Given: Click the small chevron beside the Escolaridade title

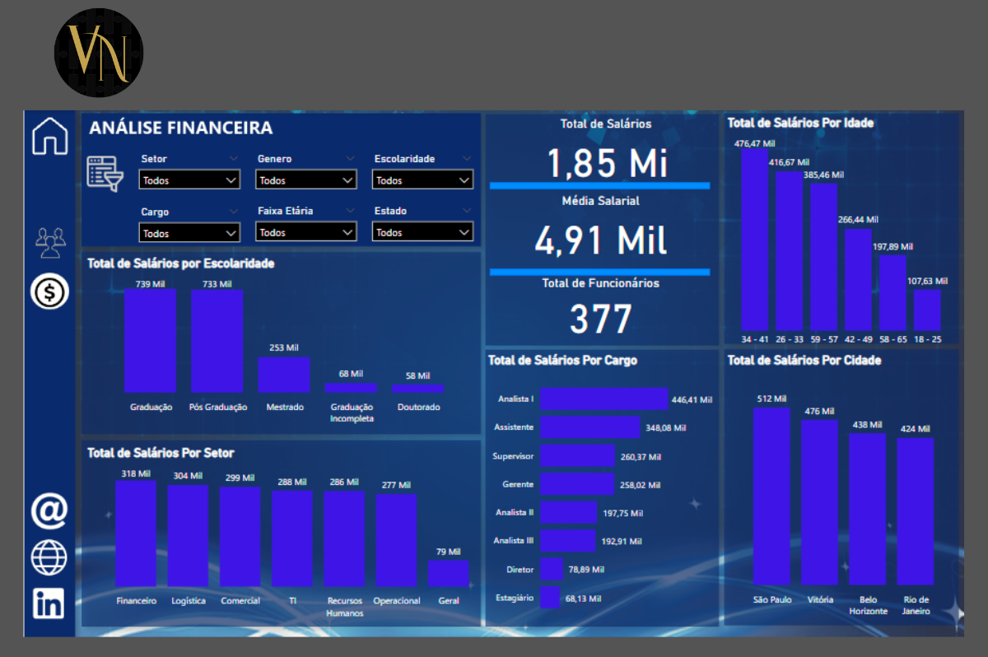Looking at the screenshot, I should coord(468,159).
